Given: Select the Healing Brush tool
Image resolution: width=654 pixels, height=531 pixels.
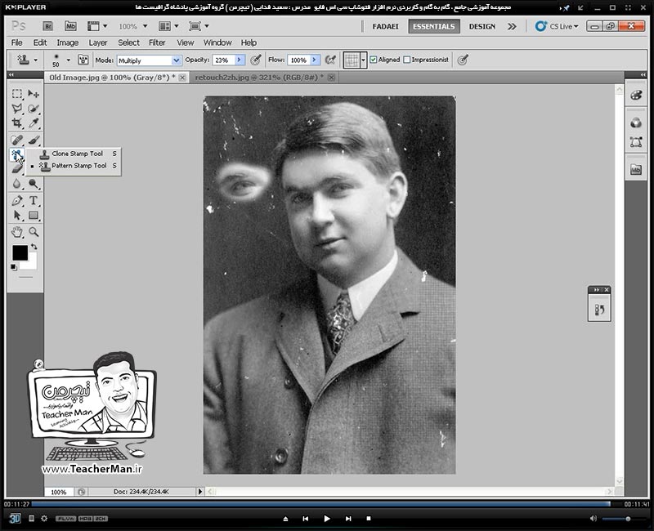Looking at the screenshot, I should tap(16, 140).
